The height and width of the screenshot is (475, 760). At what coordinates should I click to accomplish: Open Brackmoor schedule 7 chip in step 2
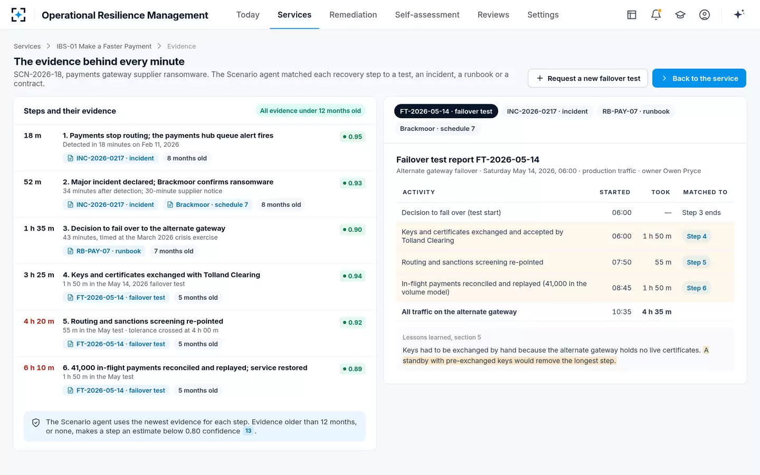pos(207,205)
